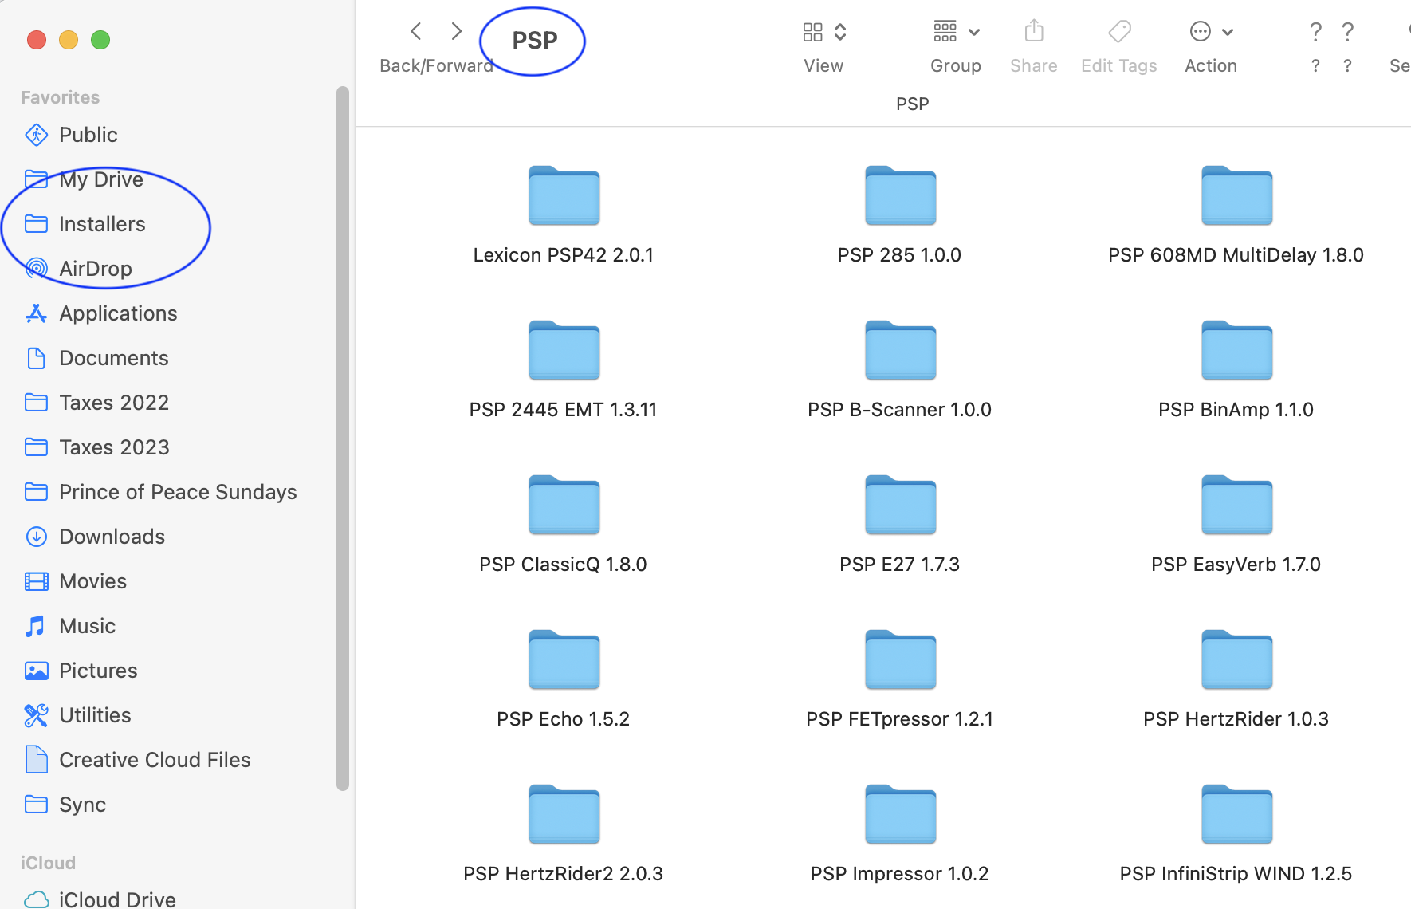
Task: Open Music in sidebar
Action: tap(87, 626)
